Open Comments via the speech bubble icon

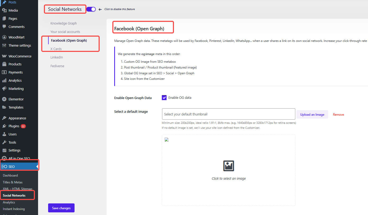point(4,27)
